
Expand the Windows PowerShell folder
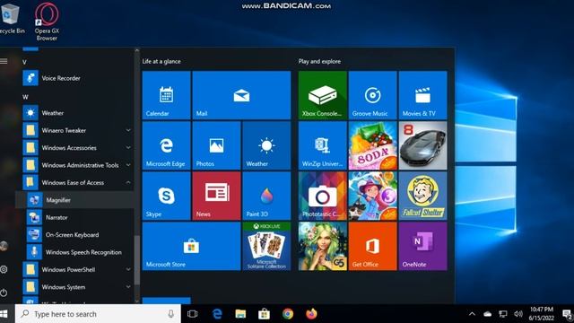point(74,269)
